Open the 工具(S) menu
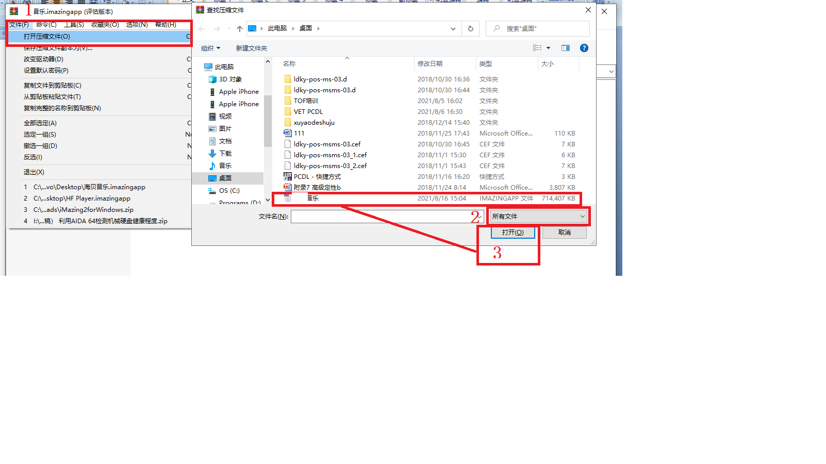The width and height of the screenshot is (826, 464). click(x=74, y=25)
